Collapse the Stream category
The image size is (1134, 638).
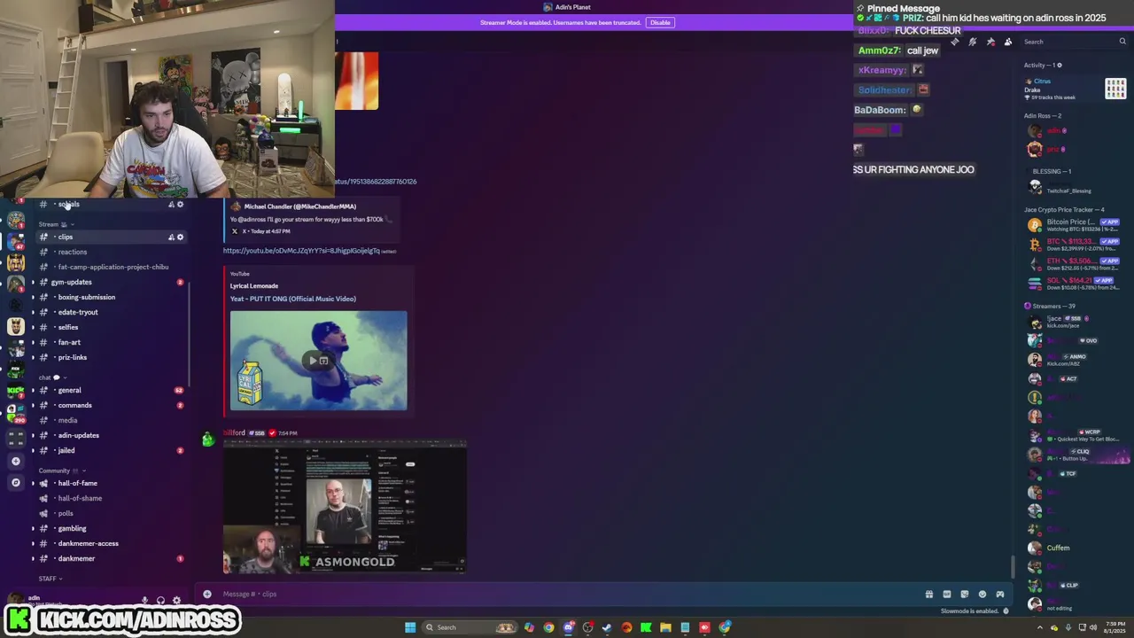pos(56,224)
